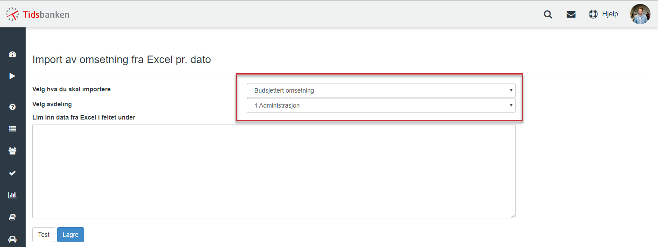Click the blue Lagre button
This screenshot has height=247, width=658.
pyautogui.click(x=70, y=235)
